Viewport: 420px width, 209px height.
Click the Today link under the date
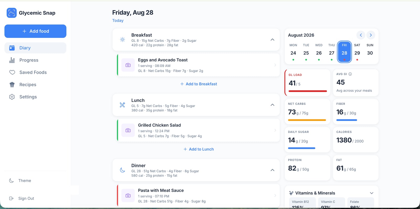point(118,21)
